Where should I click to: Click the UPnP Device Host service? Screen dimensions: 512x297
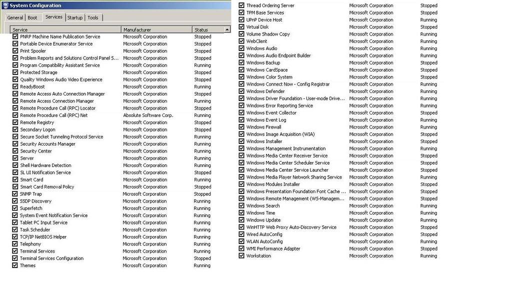pyautogui.click(x=264, y=19)
